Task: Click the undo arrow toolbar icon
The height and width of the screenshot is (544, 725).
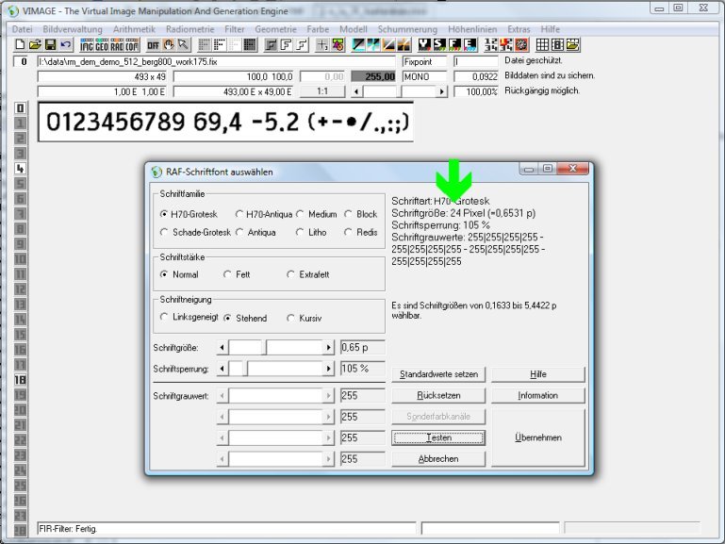Action: coord(65,44)
